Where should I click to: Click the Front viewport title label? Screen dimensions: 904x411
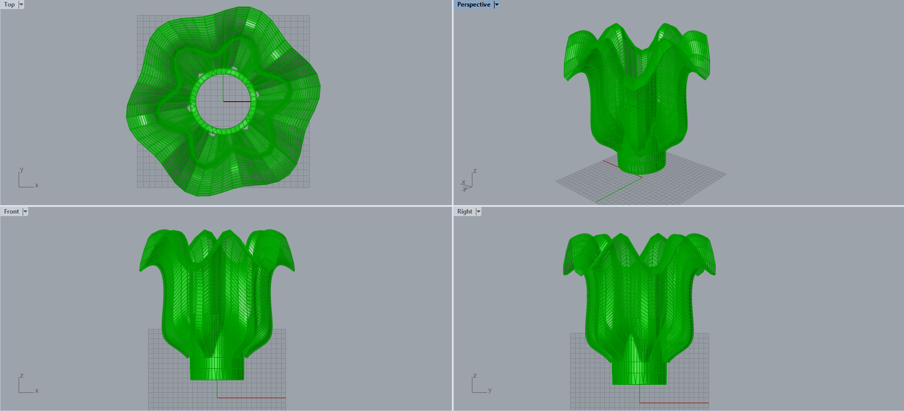[12, 212]
